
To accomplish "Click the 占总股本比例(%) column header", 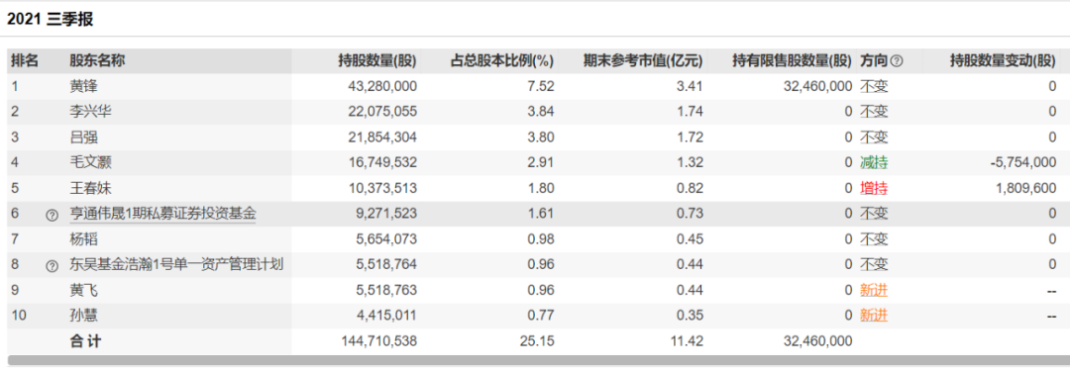I will [x=501, y=60].
